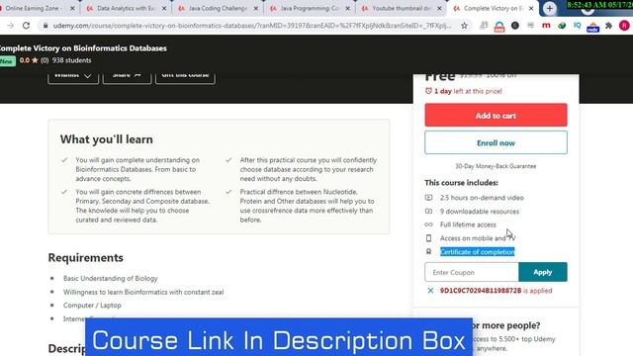Image resolution: width=633 pixels, height=356 pixels.
Task: Close the Data Analytics tab
Action: click(x=164, y=8)
